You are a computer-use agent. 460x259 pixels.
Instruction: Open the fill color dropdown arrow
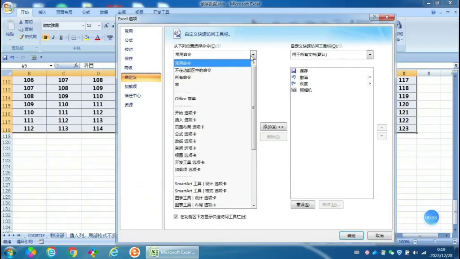click(x=92, y=38)
